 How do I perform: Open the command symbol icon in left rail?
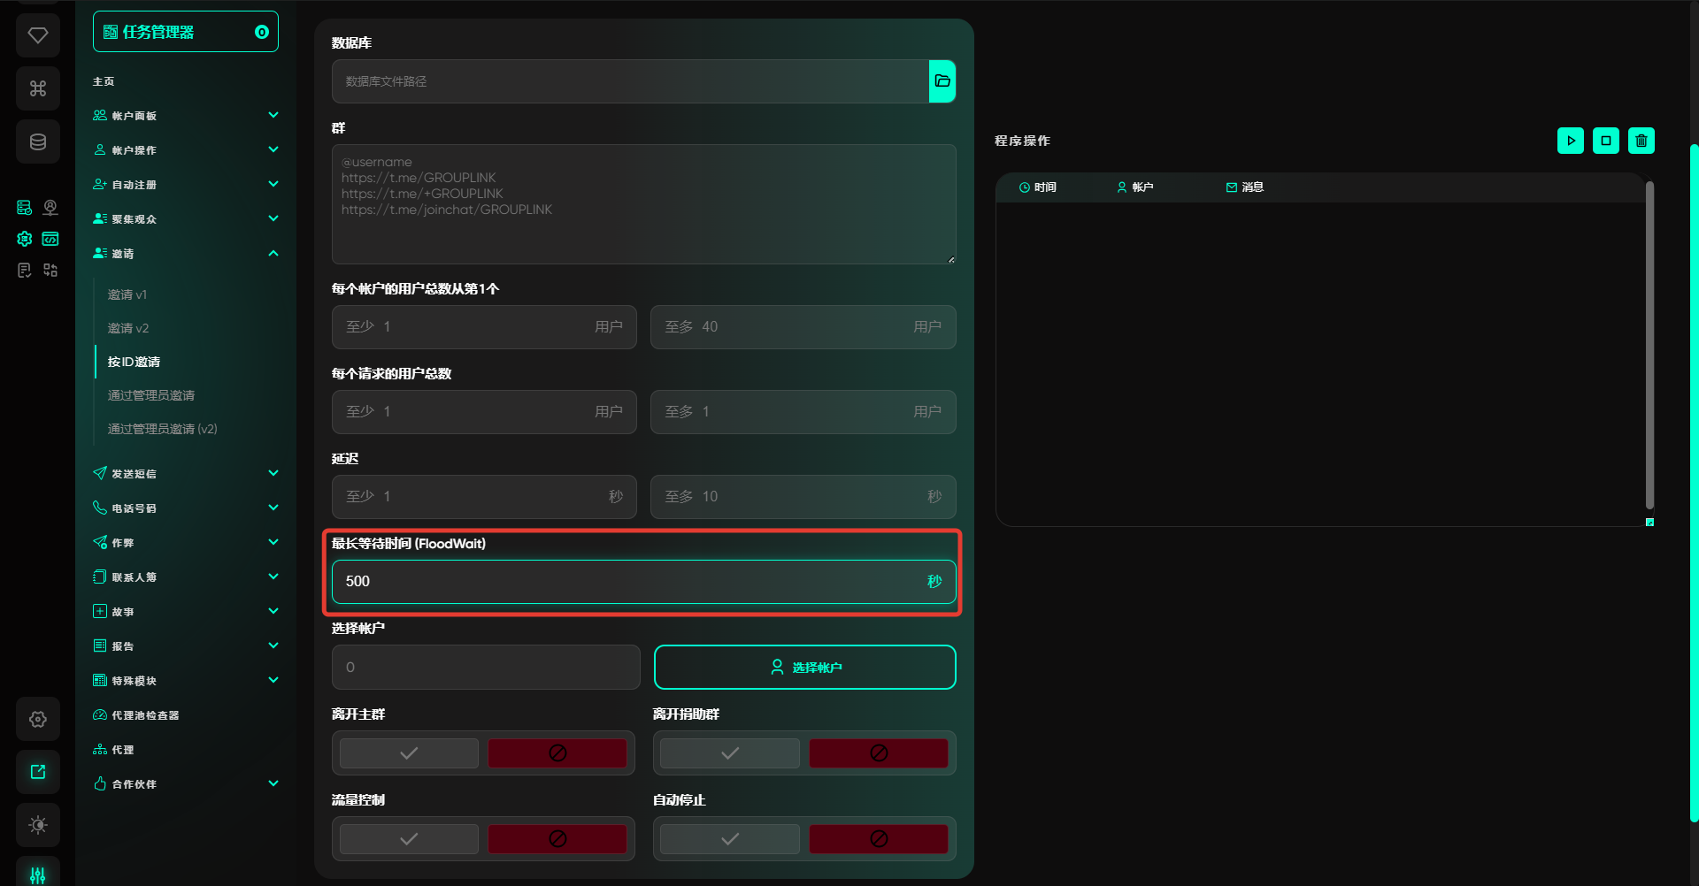pyautogui.click(x=38, y=88)
